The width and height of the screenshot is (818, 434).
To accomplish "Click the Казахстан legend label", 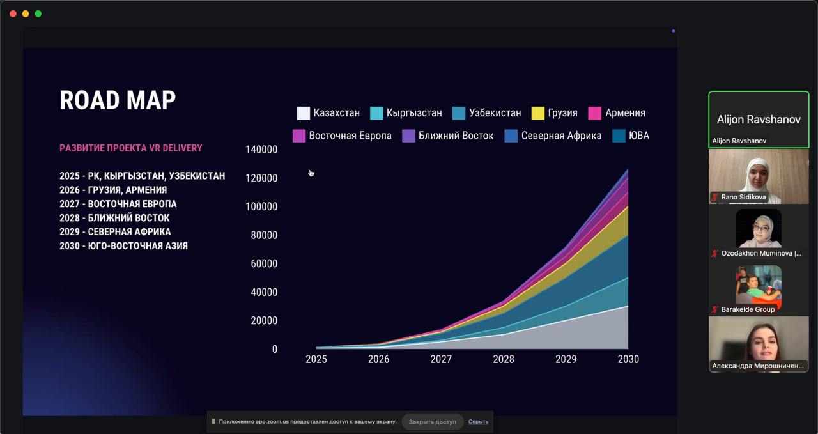I will coord(337,113).
